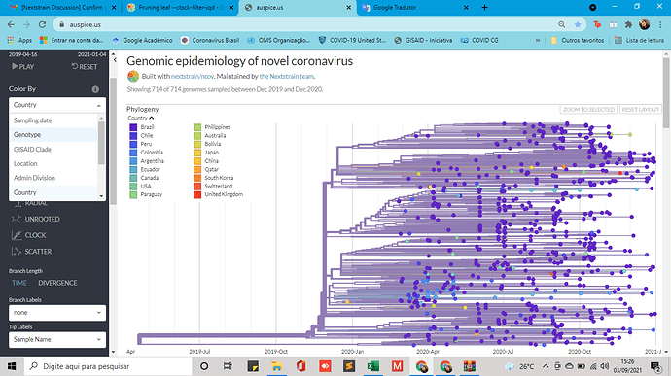Click Brazil legend color swatch
The height and width of the screenshot is (376, 671).
[133, 127]
